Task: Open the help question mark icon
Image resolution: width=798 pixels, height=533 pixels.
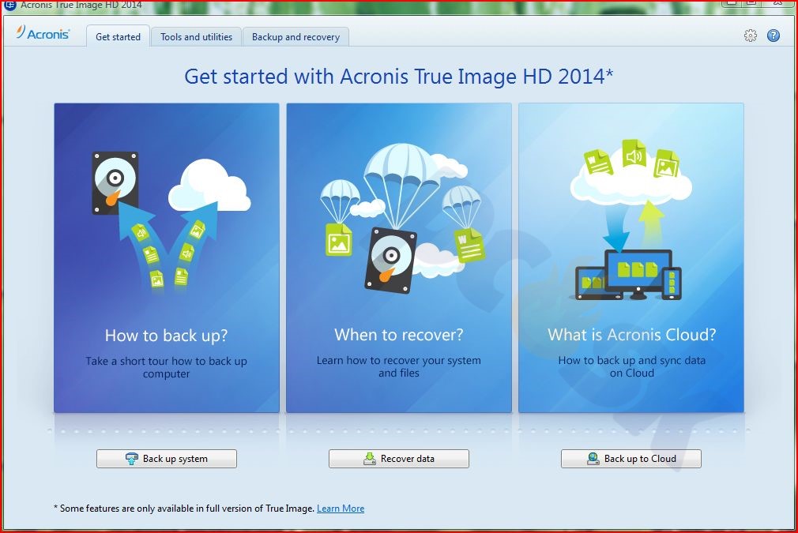Action: (x=773, y=36)
